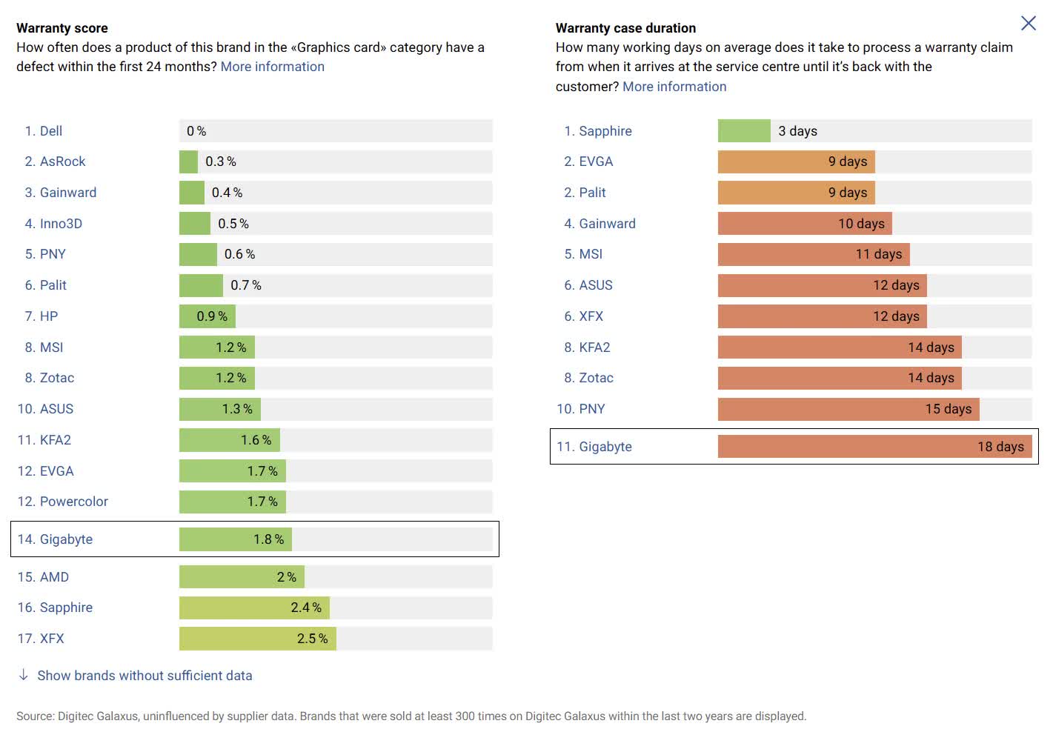The width and height of the screenshot is (1053, 732).
Task: Click Gigabyte's 18 days duration bar
Action: click(874, 447)
